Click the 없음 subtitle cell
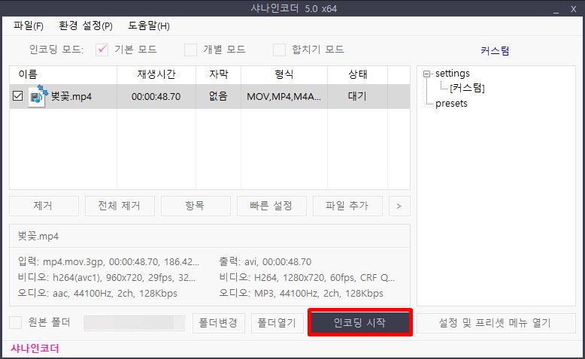 coord(218,97)
